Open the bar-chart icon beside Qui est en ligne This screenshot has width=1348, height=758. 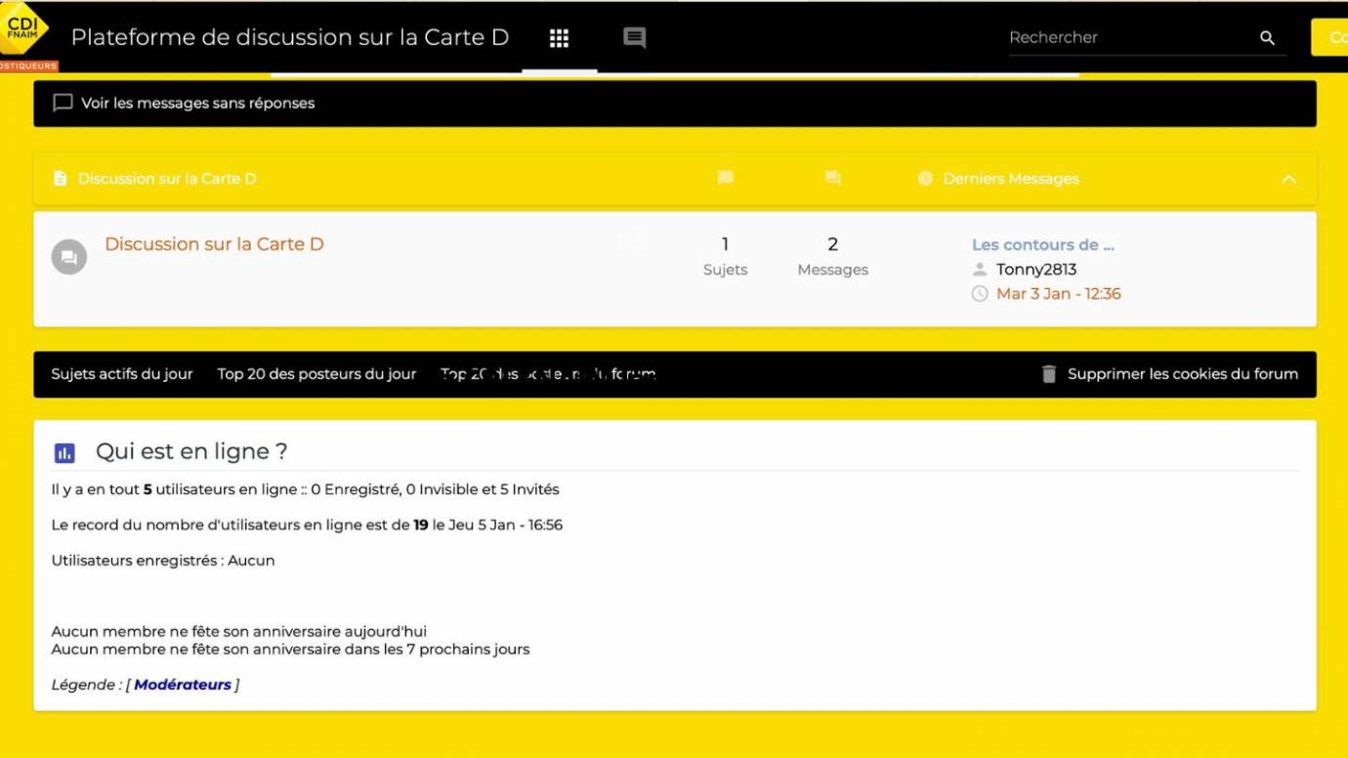(64, 452)
